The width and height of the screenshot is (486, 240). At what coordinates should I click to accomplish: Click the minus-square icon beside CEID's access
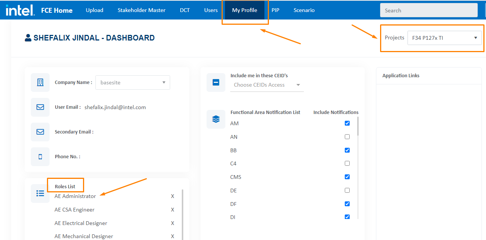point(216,82)
